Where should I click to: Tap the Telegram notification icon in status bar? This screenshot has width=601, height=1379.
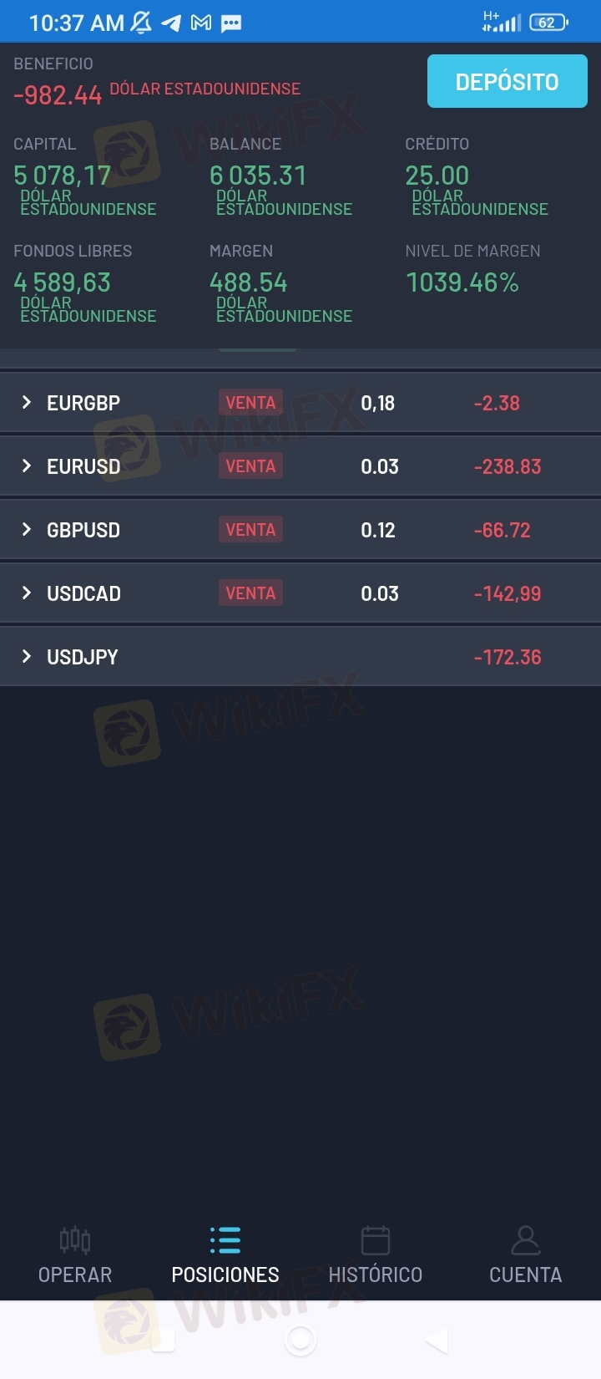pyautogui.click(x=171, y=23)
